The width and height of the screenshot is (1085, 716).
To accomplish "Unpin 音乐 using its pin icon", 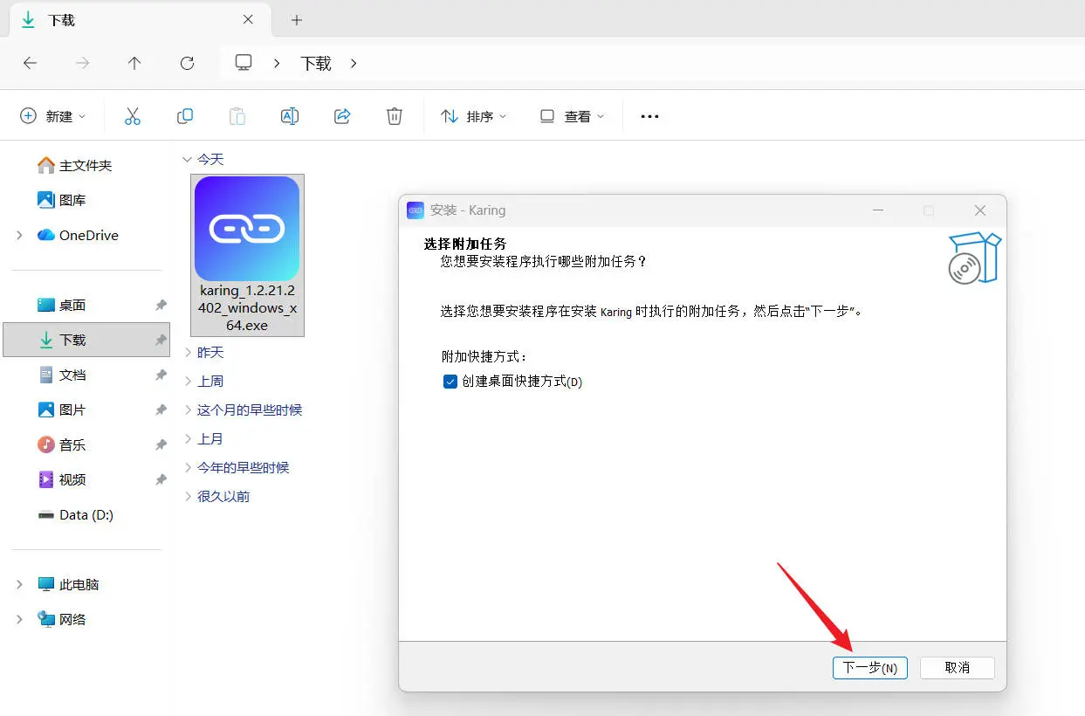I will coord(161,444).
